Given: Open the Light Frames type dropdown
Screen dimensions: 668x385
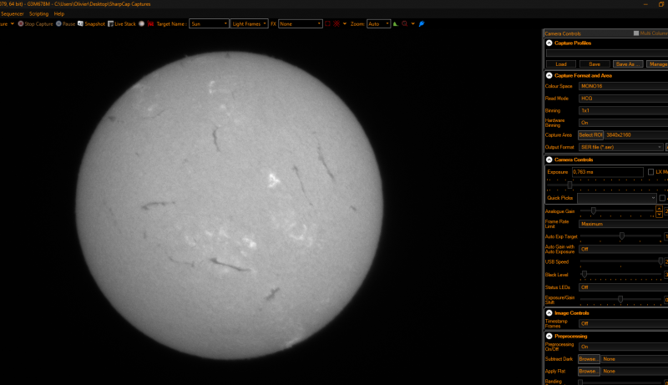Looking at the screenshot, I should [x=249, y=24].
